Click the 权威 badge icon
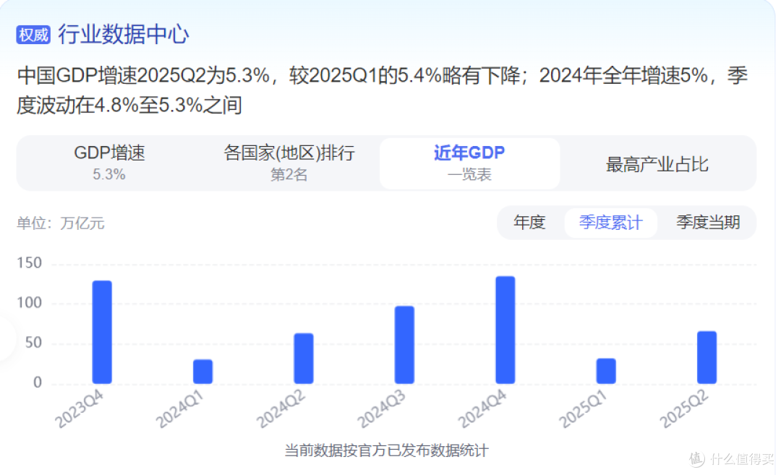This screenshot has width=781, height=475. [33, 35]
